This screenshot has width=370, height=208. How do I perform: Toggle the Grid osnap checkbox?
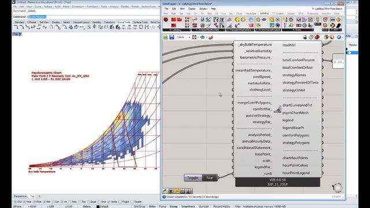(x=16, y=202)
